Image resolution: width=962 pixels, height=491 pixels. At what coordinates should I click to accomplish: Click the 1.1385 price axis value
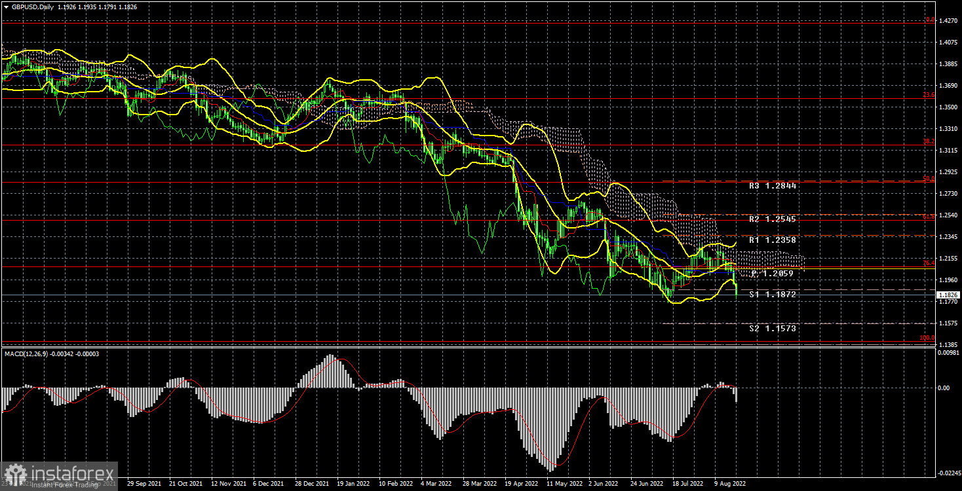[948, 344]
